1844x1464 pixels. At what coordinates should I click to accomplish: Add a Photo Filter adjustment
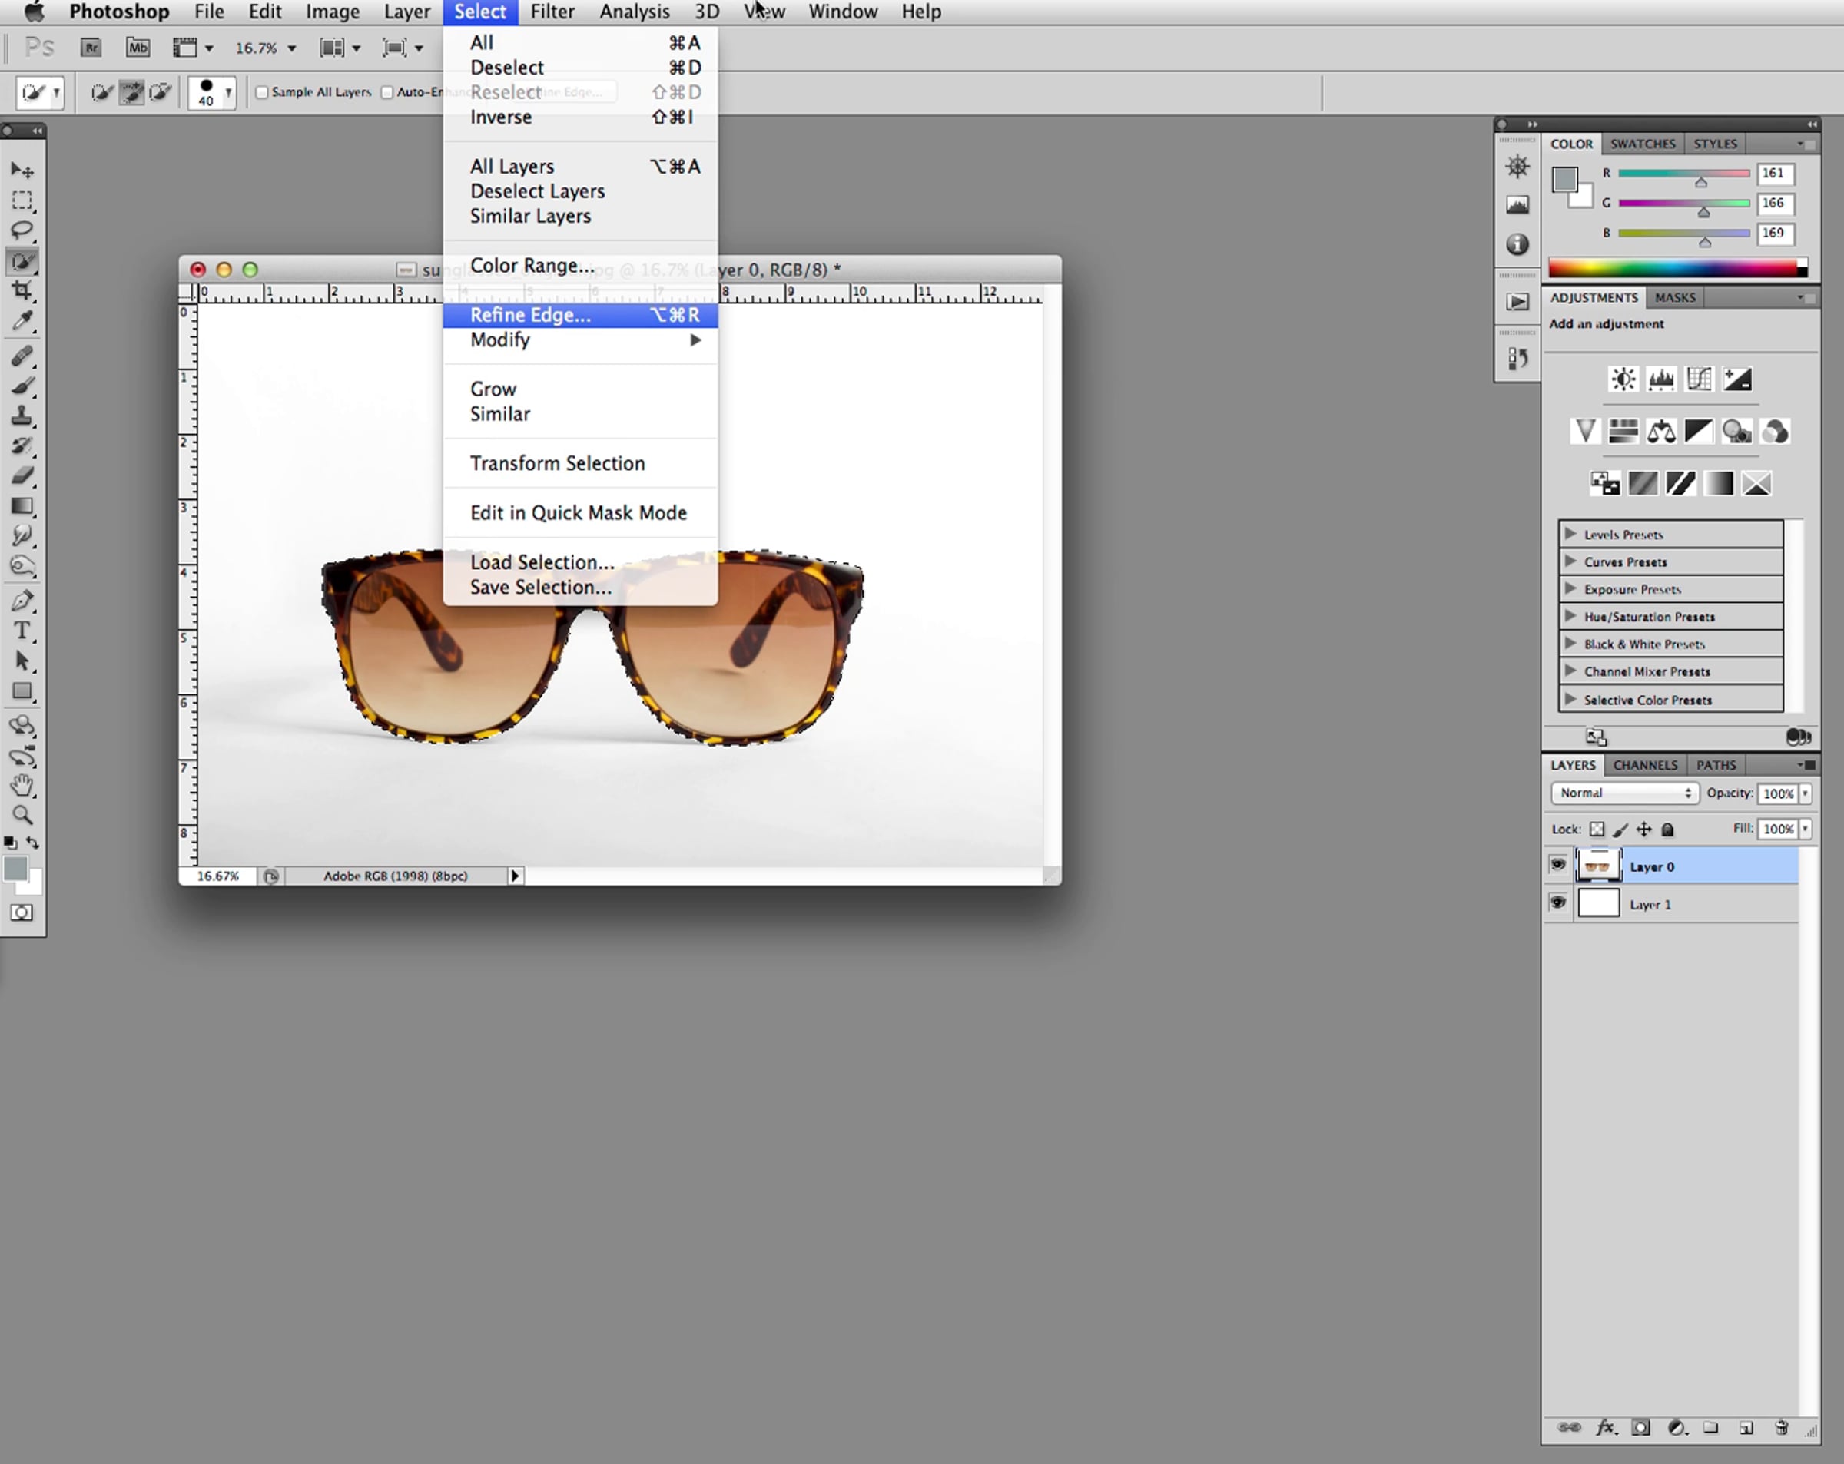pyautogui.click(x=1736, y=431)
